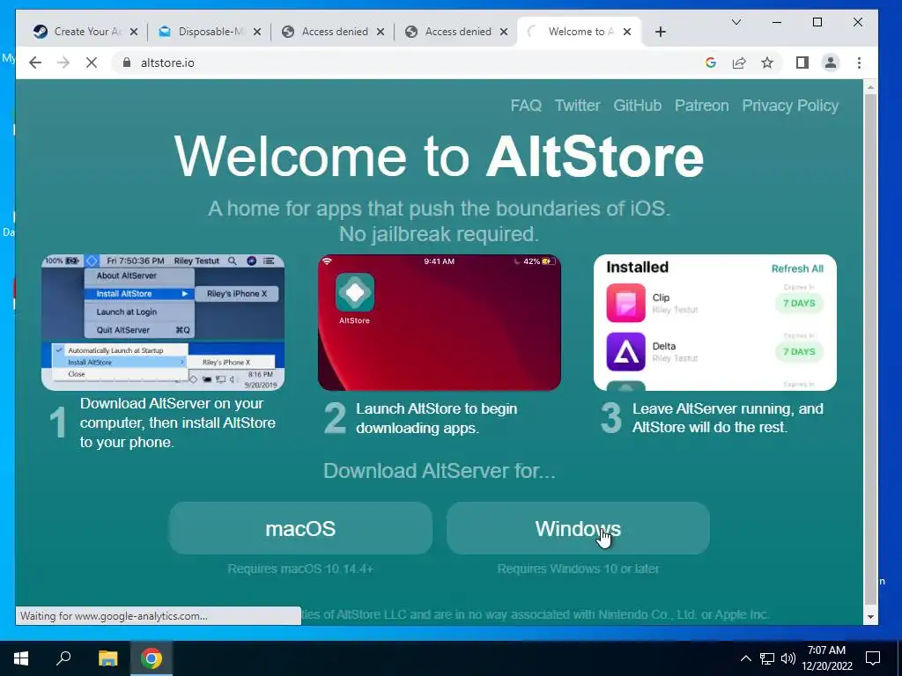The image size is (902, 676).
Task: Show hidden system tray icons
Action: point(745,658)
